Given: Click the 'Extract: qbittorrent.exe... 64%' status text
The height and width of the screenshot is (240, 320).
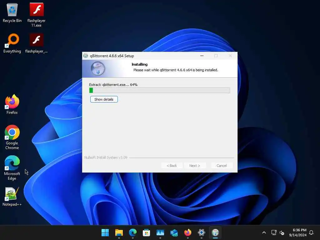Looking at the screenshot, I should 113,85.
